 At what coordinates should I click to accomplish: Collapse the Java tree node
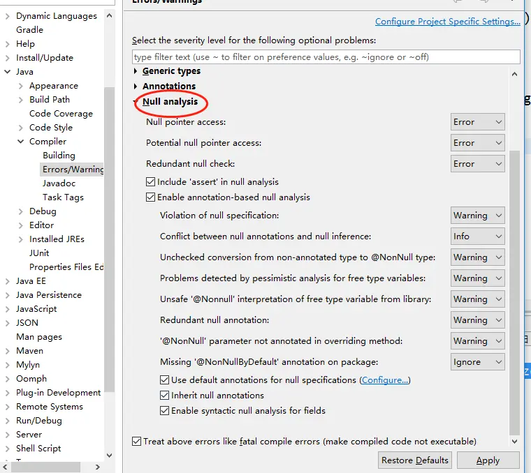point(7,72)
